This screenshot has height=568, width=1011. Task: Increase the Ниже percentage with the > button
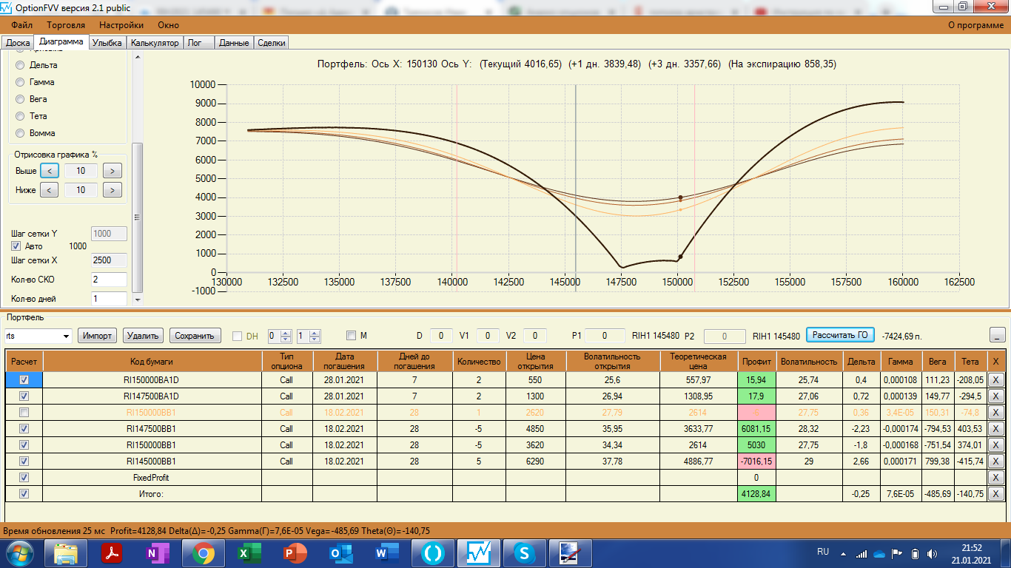pos(112,190)
